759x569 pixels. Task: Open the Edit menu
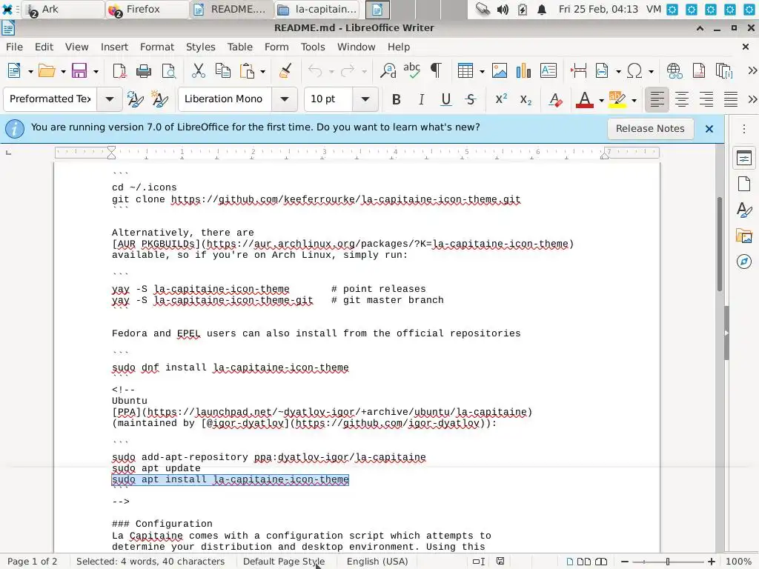[44, 47]
